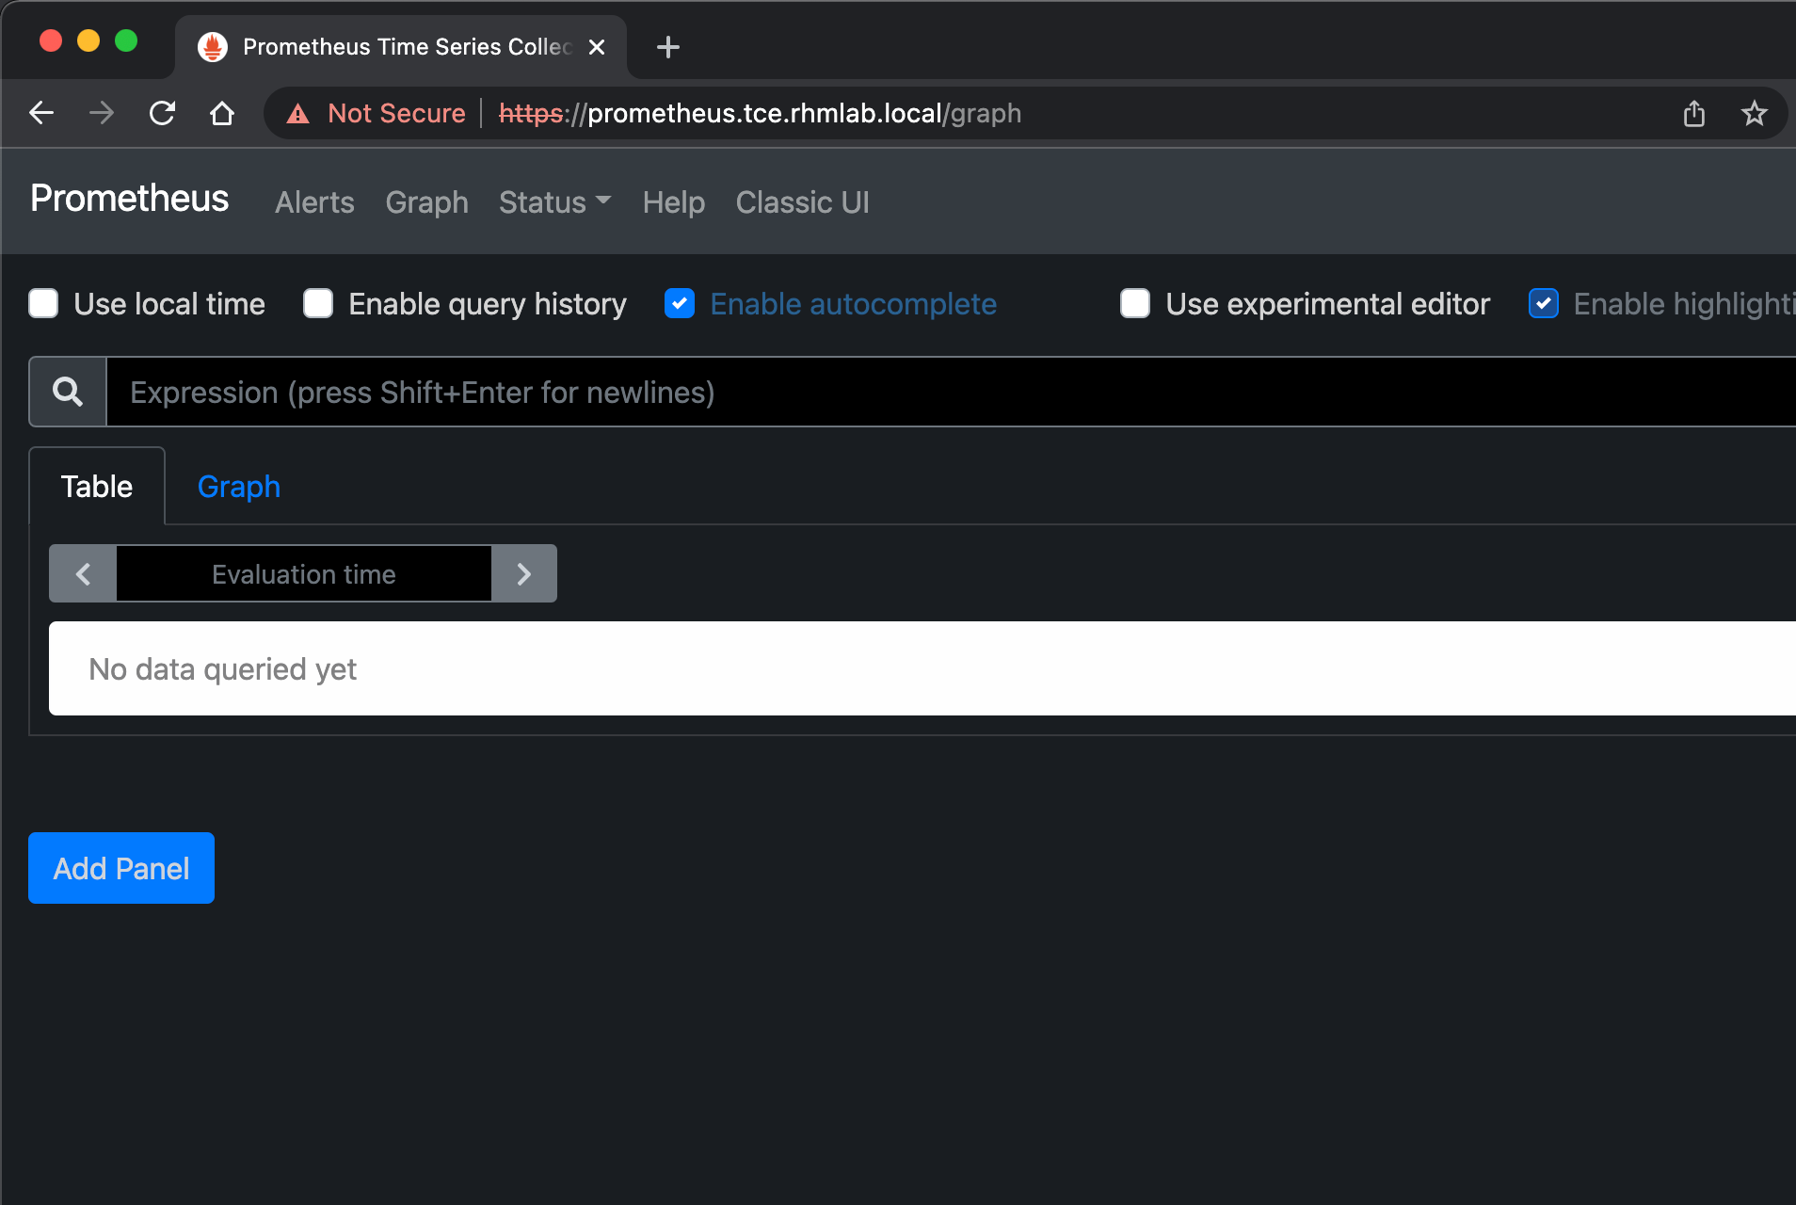Viewport: 1796px width, 1205px height.
Task: Toggle Use experimental editor checkbox
Action: coord(1135,303)
